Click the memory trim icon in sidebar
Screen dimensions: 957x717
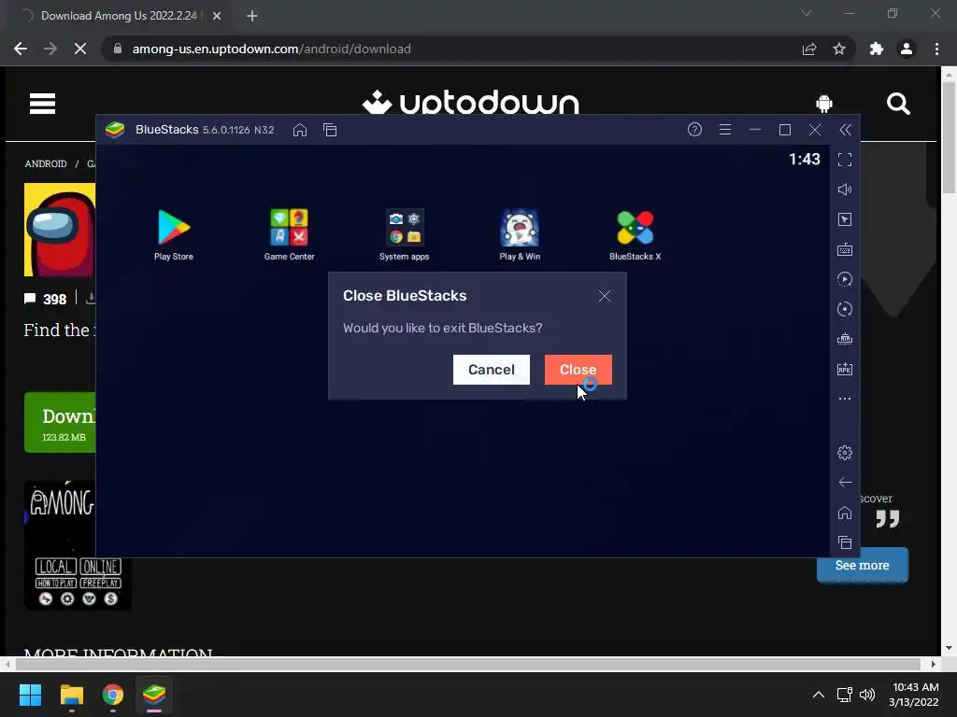click(845, 339)
